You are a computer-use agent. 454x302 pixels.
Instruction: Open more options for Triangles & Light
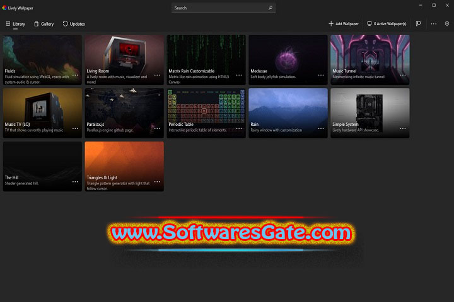157,182
